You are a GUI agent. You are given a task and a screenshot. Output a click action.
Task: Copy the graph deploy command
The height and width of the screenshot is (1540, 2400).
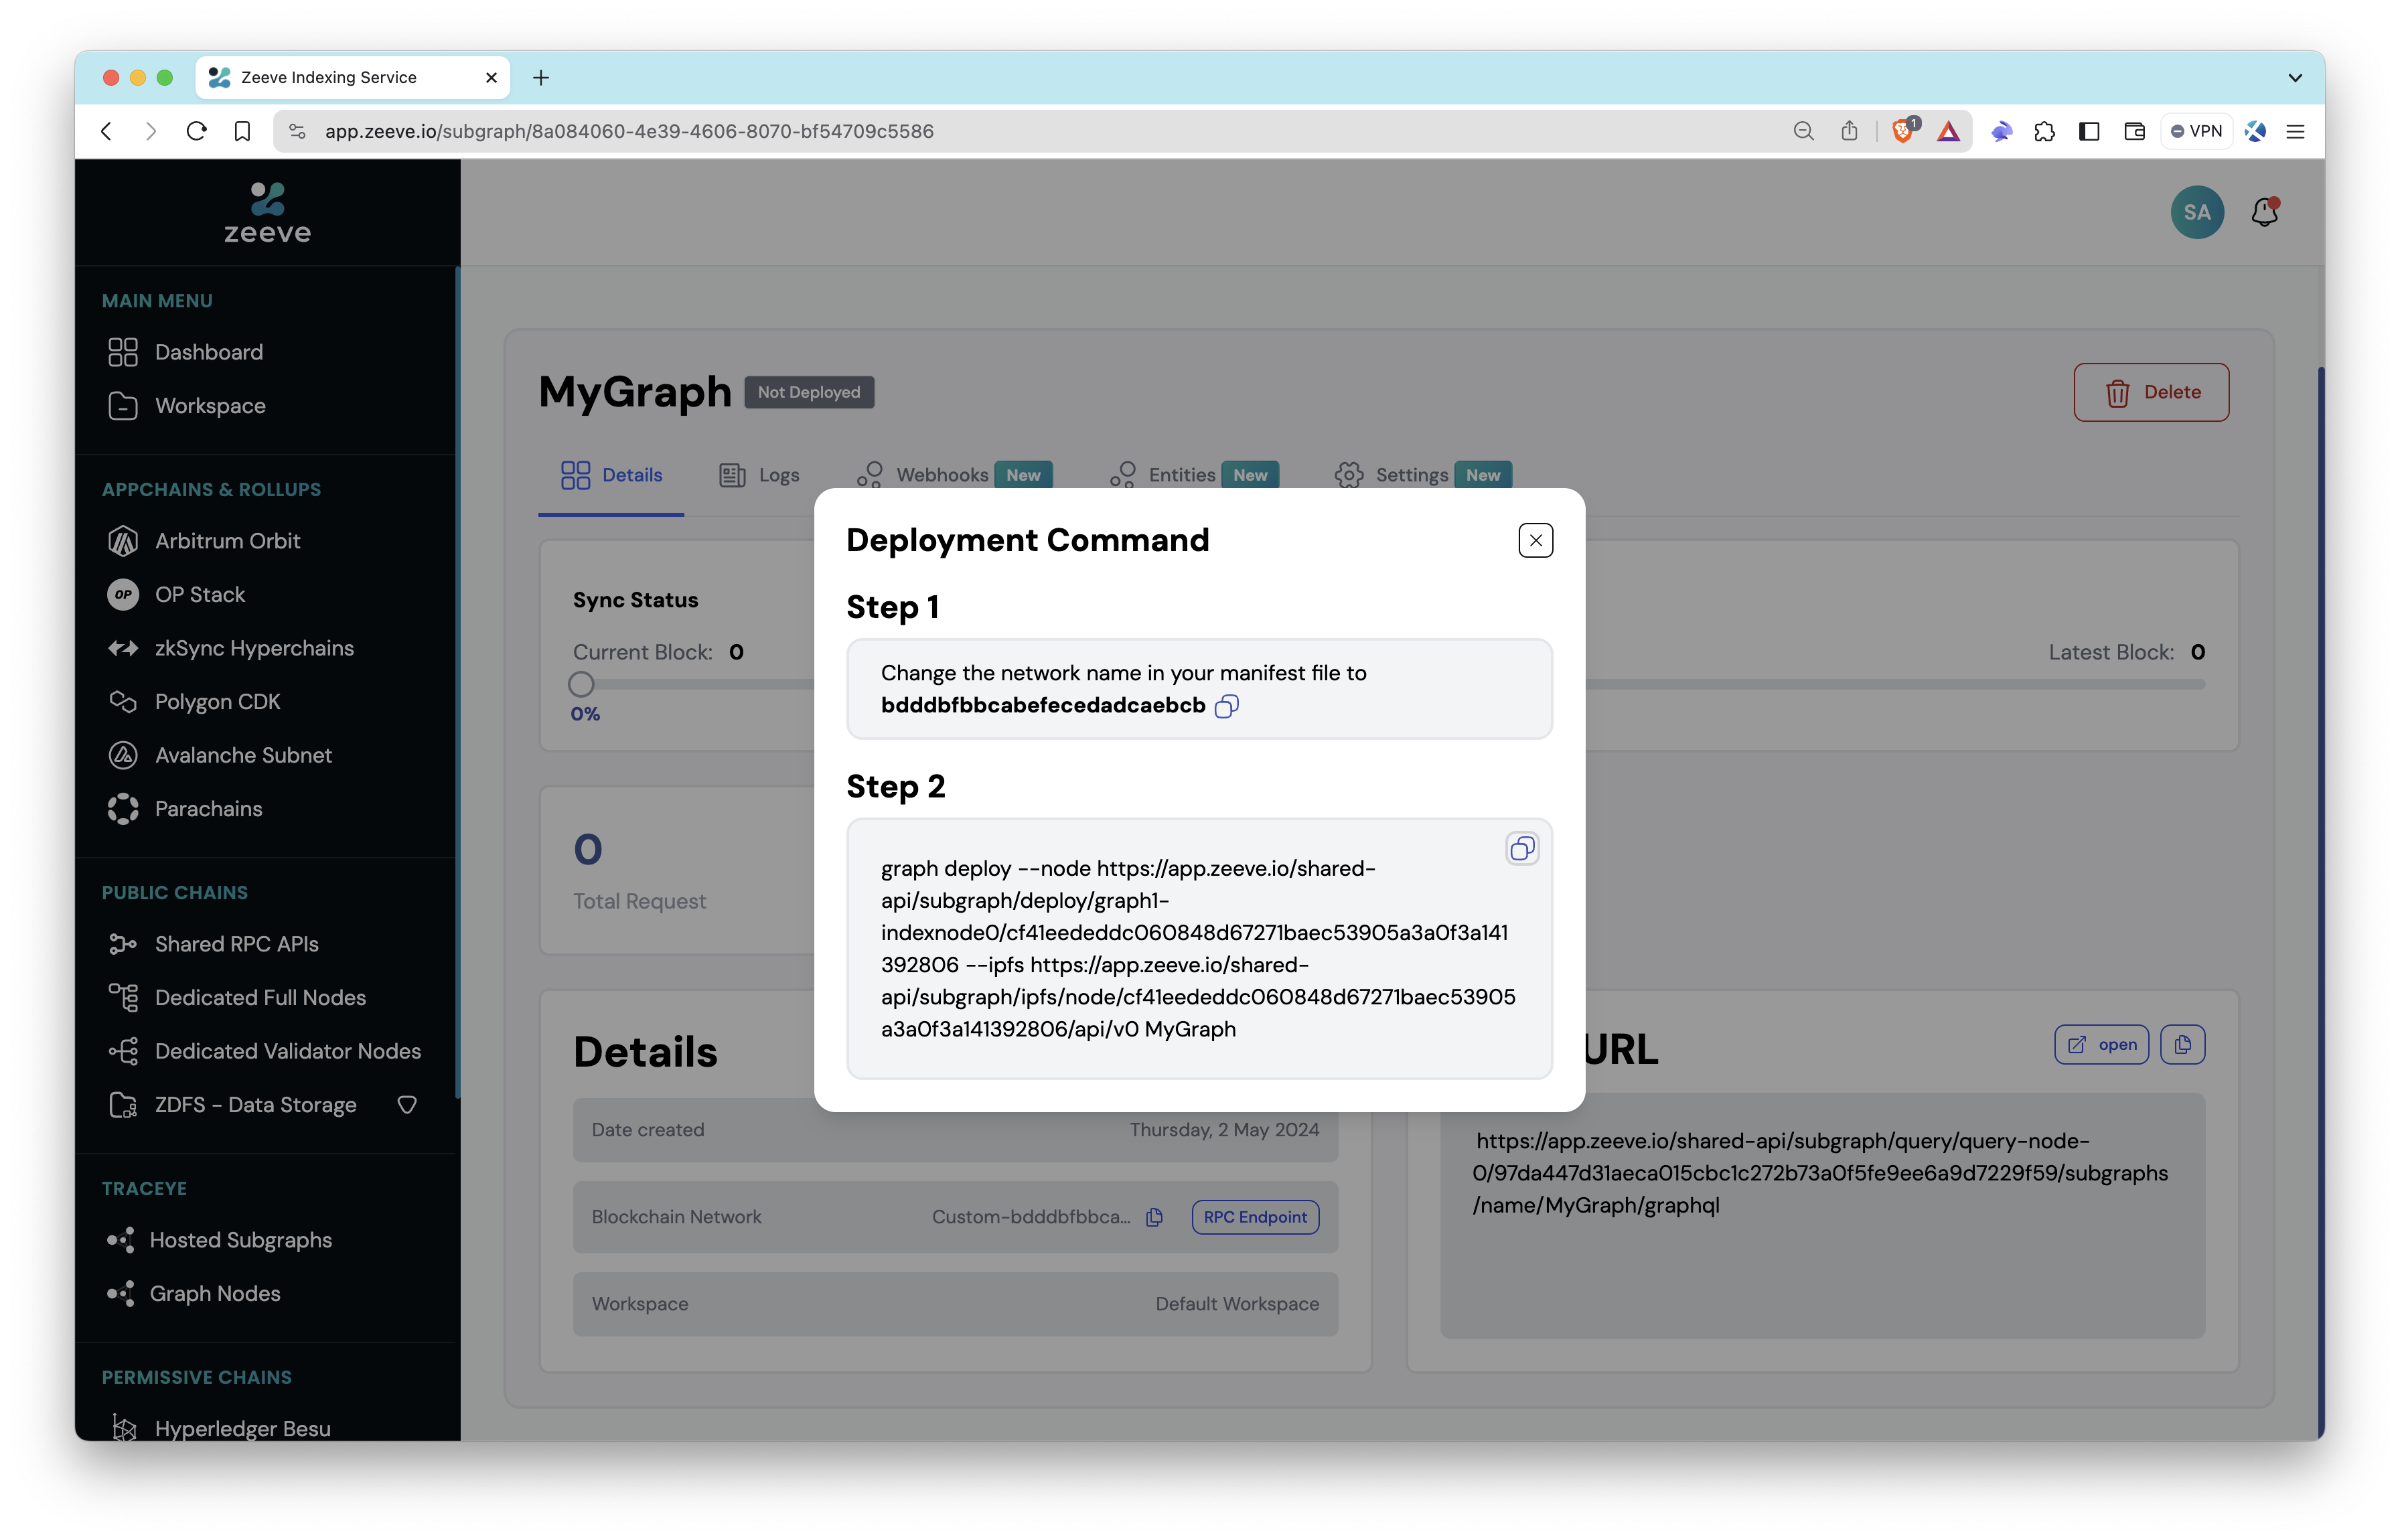(x=1521, y=849)
